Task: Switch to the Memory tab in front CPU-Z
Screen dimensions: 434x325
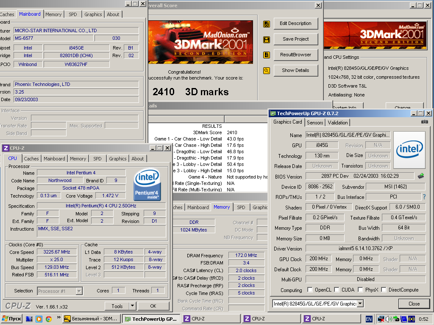Action: click(x=78, y=159)
